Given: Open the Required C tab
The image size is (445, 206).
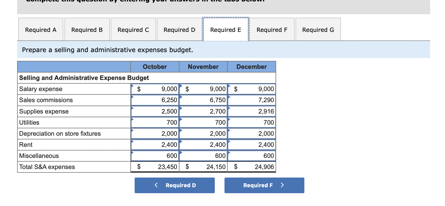Looking at the screenshot, I should coord(133,30).
